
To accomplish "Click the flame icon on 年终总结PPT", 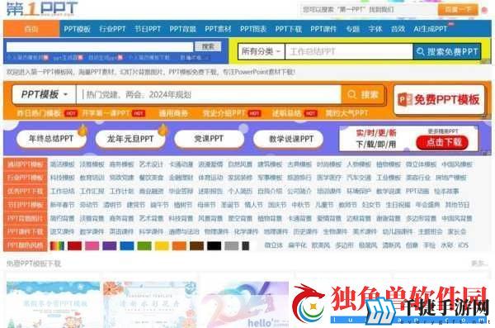I will tap(82, 130).
